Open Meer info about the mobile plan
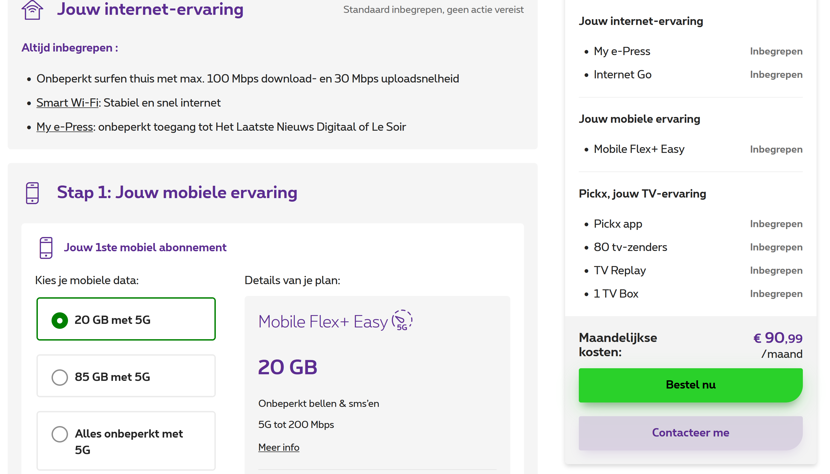Screen dimensions: 830x474 coord(279,447)
